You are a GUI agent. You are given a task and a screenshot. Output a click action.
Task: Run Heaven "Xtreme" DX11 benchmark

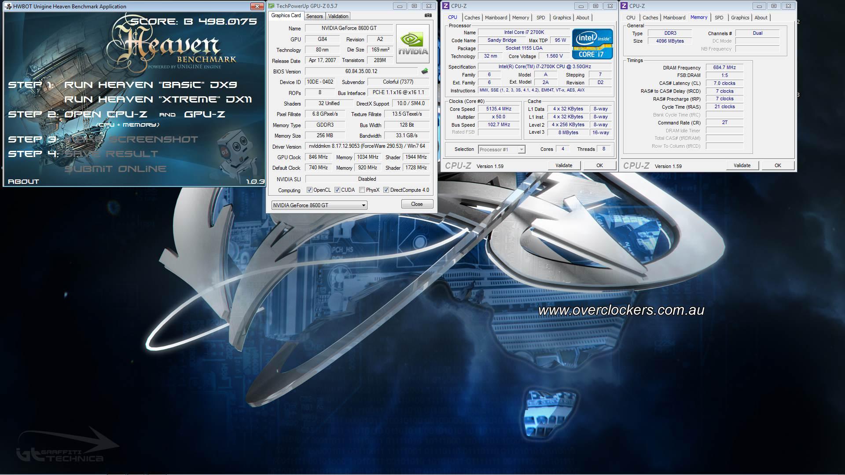pyautogui.click(x=158, y=99)
